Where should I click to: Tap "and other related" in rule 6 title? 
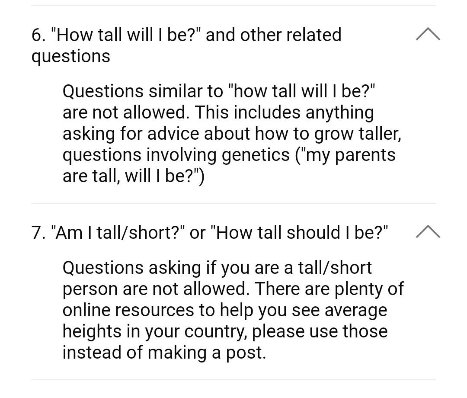[x=273, y=35]
